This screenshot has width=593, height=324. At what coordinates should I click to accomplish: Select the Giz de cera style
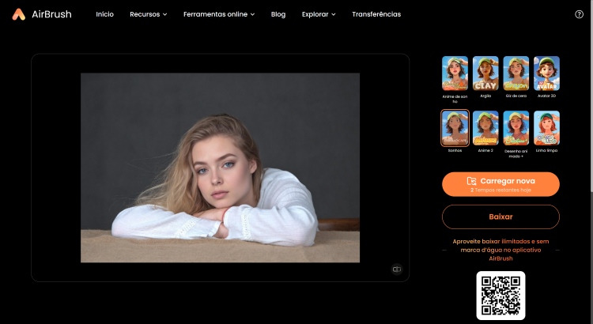tap(516, 73)
